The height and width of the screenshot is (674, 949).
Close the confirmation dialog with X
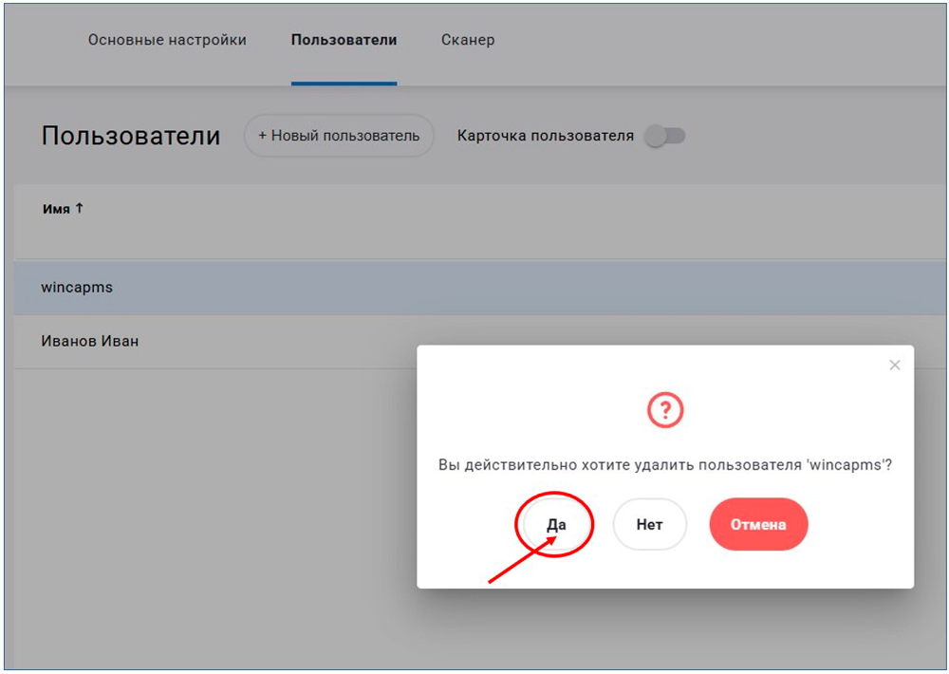coord(894,365)
